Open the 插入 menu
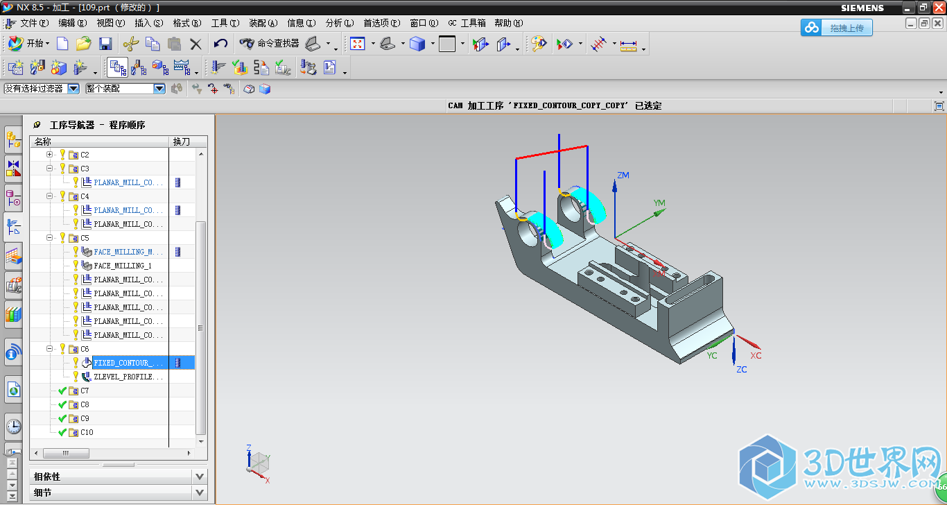 point(149,23)
